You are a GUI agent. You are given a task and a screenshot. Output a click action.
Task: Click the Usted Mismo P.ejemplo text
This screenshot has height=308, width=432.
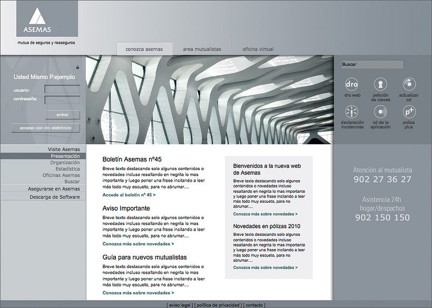pos(44,77)
